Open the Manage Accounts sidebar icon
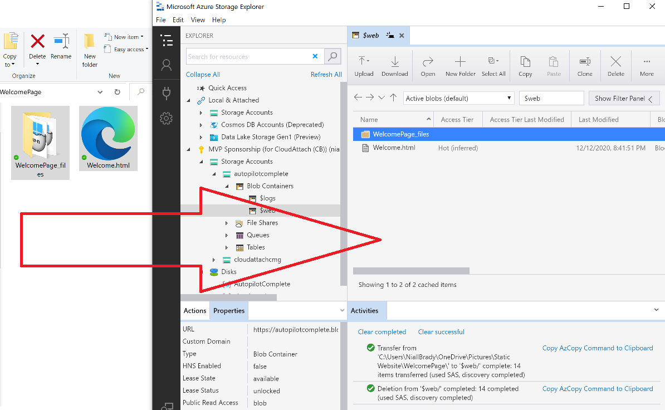This screenshot has width=665, height=410. click(x=167, y=65)
